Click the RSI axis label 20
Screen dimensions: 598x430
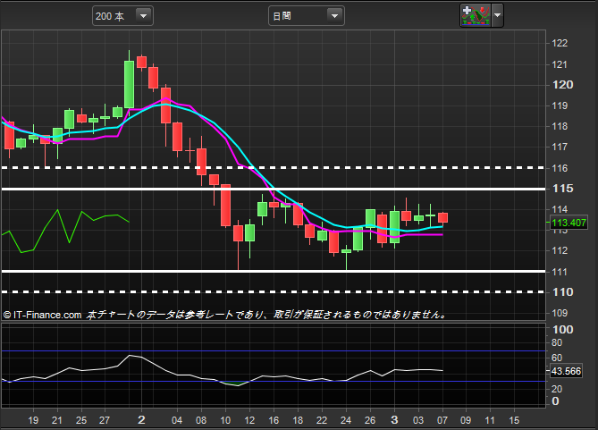coord(557,389)
